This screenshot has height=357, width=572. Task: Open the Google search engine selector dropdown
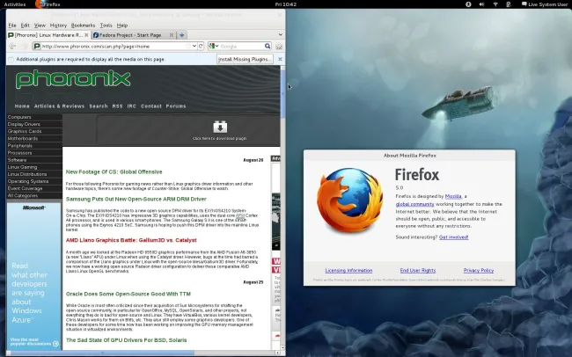[214, 46]
